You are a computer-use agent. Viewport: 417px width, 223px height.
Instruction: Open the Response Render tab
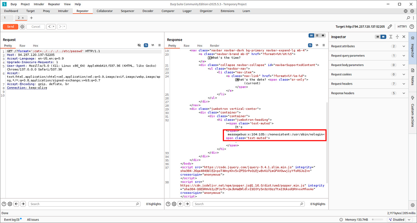[x=215, y=46]
